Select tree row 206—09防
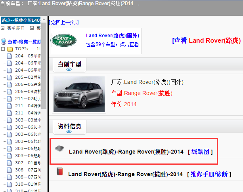Image resolution: width=243 pixels, height=192 pixels. click(28, 91)
